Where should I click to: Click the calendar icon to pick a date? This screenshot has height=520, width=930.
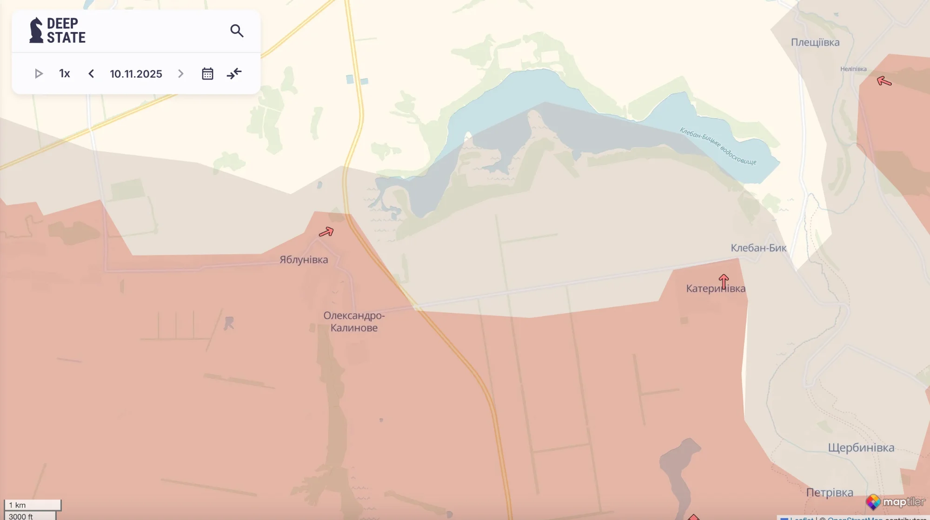[207, 73]
